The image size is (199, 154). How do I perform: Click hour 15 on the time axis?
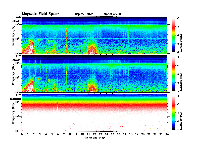113,134
